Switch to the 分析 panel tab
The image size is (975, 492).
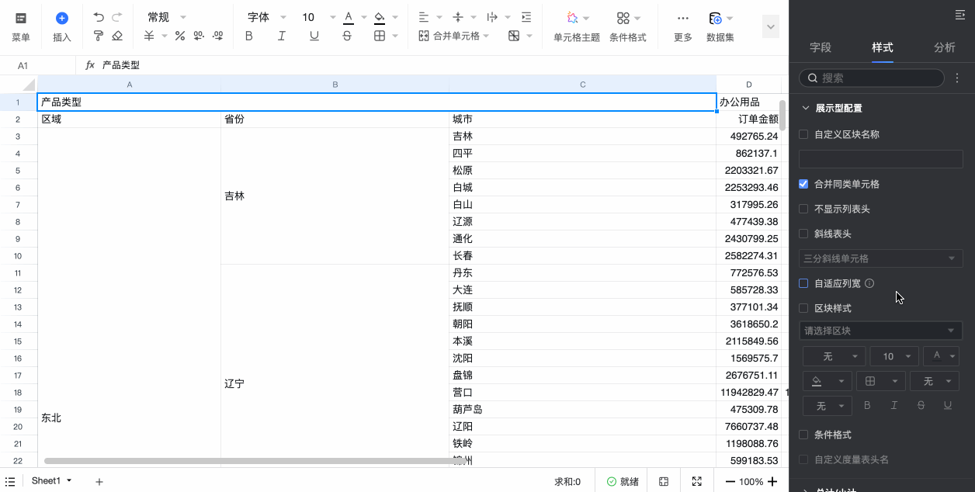tap(945, 47)
